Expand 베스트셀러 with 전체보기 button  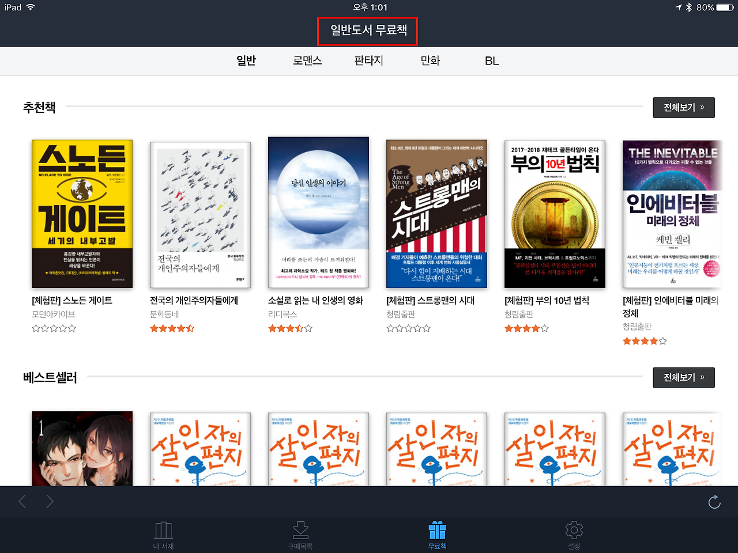coord(684,378)
